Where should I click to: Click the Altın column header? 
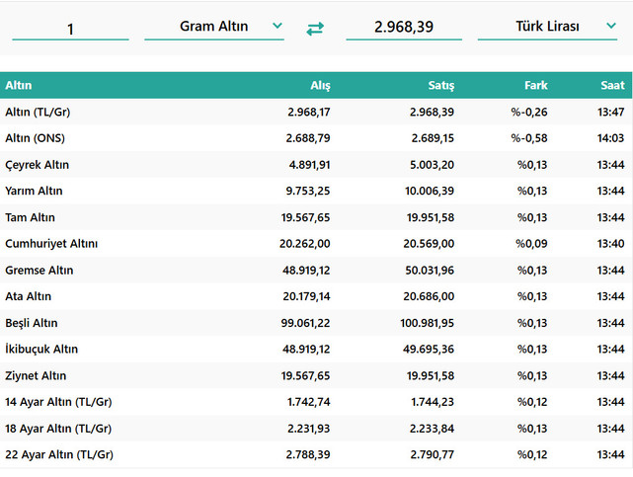tap(19, 86)
